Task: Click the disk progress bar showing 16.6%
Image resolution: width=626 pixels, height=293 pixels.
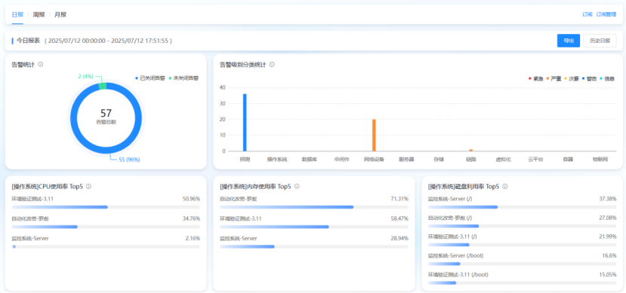Action: pyautogui.click(x=523, y=264)
